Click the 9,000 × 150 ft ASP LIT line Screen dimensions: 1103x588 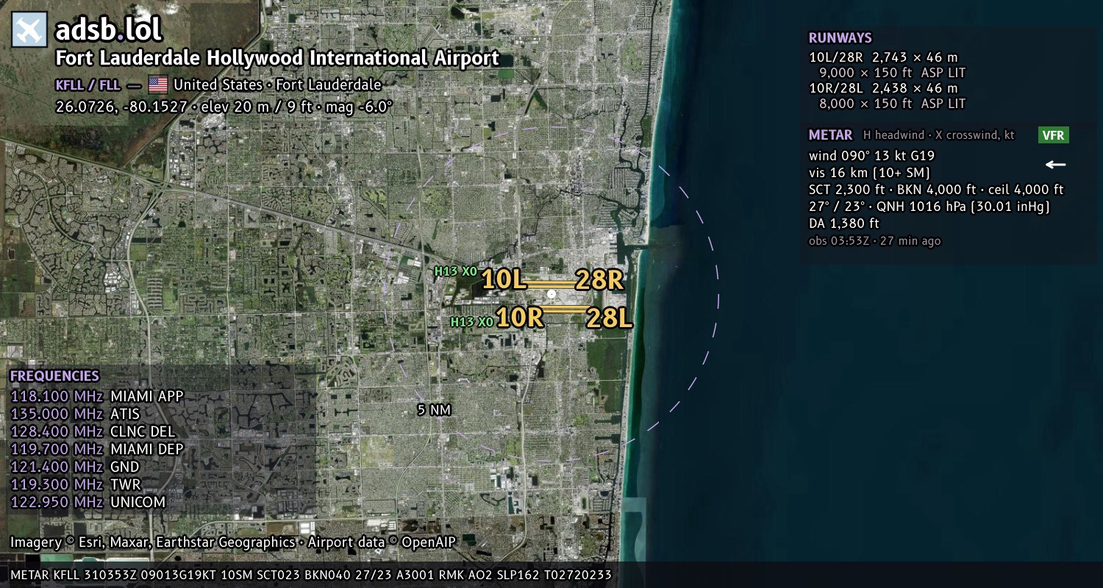(x=892, y=73)
